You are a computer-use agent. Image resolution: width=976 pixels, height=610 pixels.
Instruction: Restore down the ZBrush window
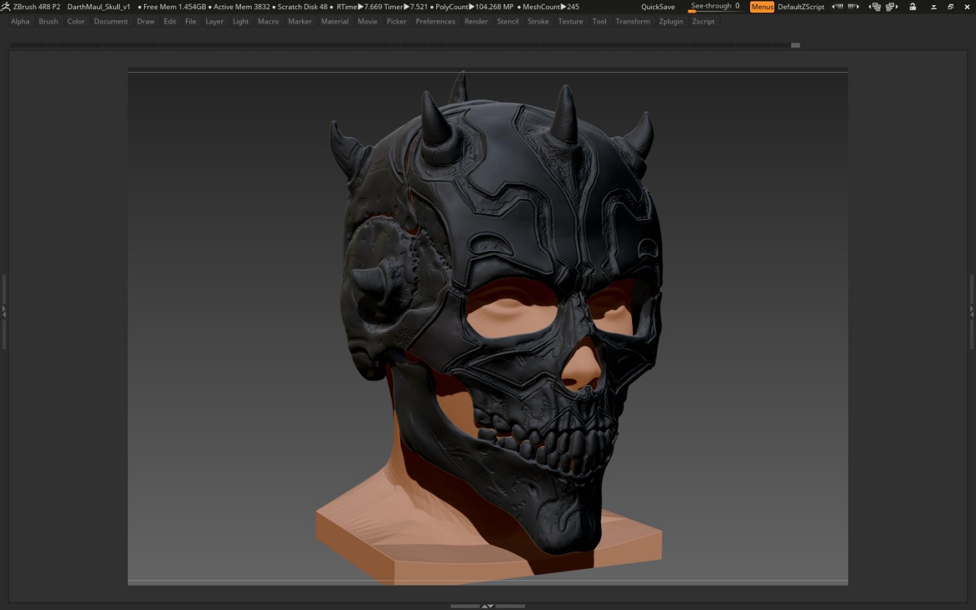click(951, 7)
